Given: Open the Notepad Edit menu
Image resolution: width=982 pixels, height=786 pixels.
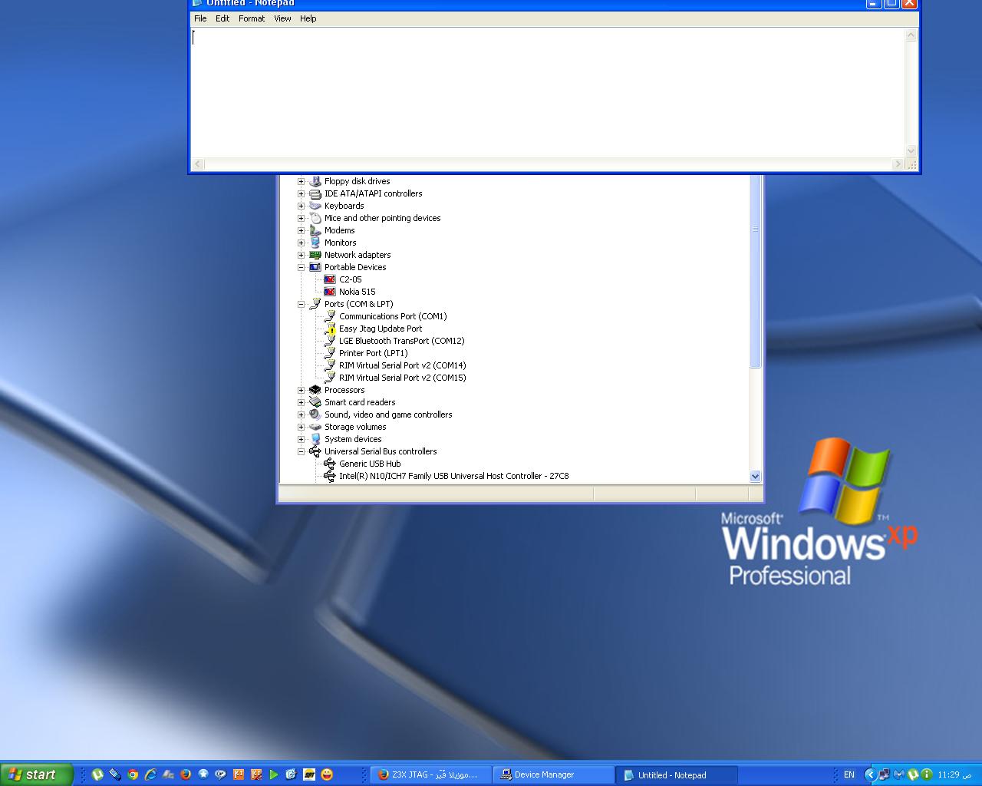Looking at the screenshot, I should click(222, 18).
